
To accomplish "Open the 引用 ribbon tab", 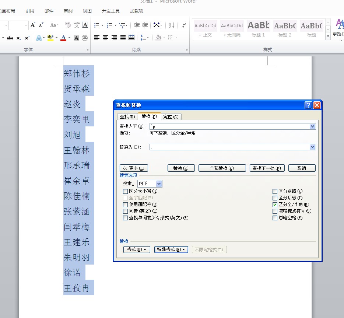I will [30, 11].
